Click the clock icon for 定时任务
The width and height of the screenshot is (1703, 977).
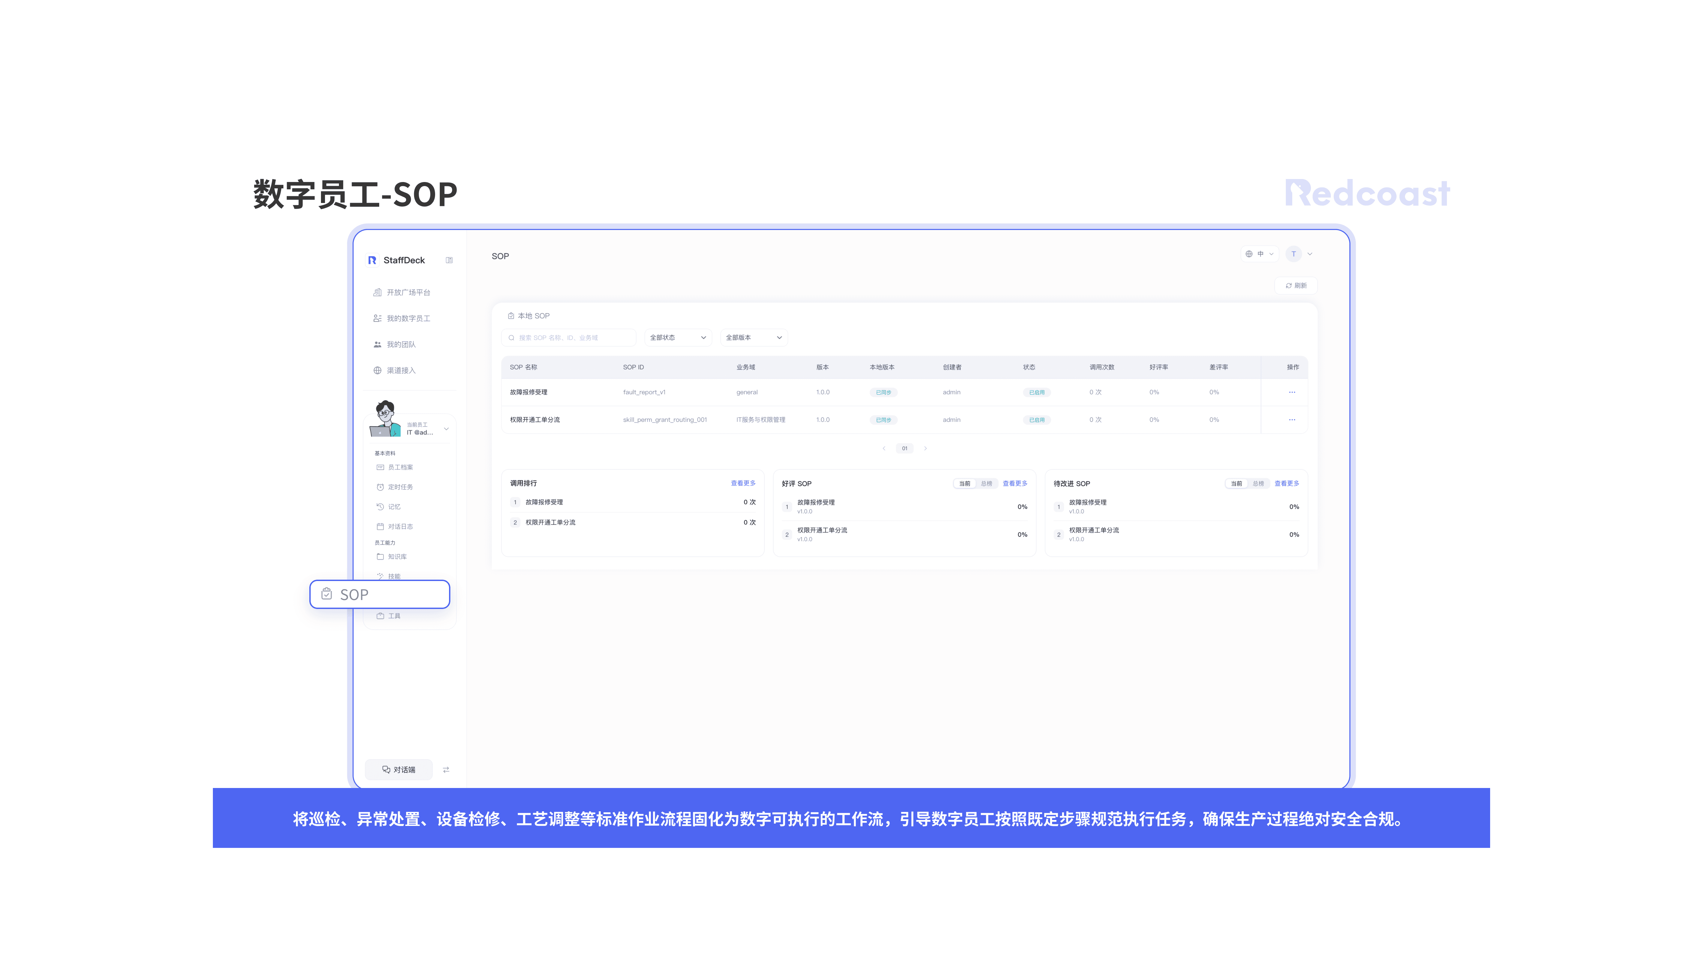(380, 487)
